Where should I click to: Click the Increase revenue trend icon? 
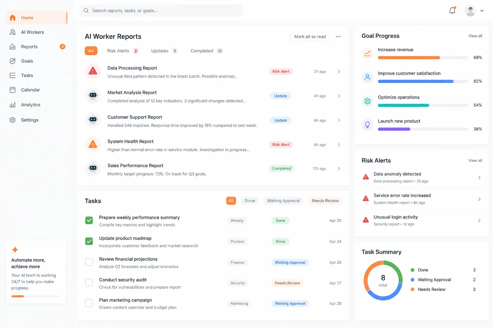coord(368,53)
